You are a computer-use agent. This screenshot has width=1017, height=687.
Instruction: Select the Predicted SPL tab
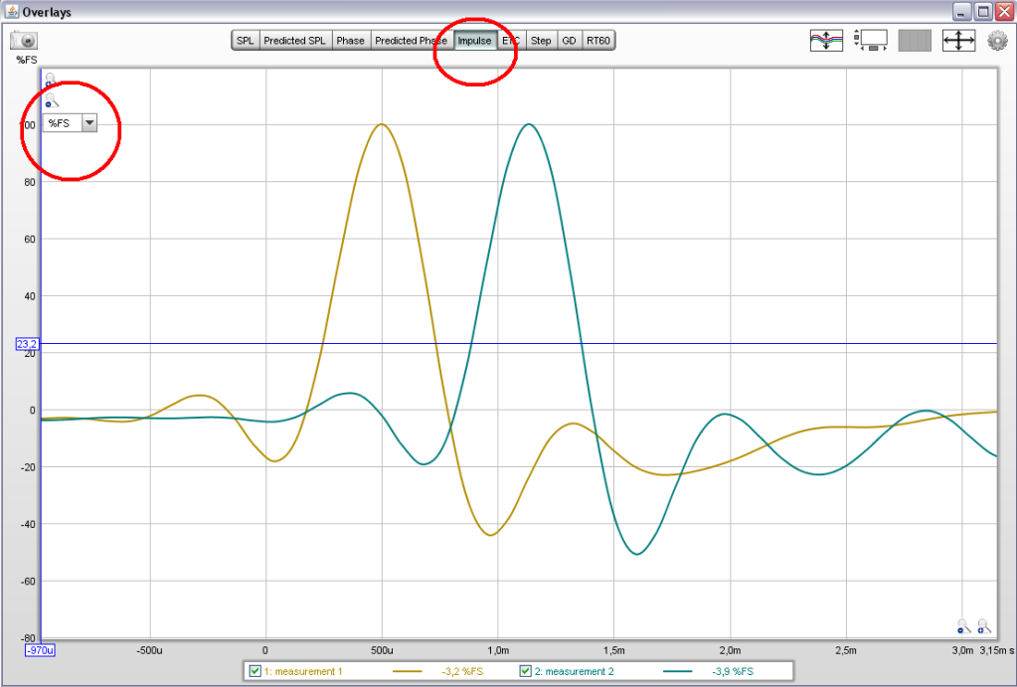[x=295, y=41]
